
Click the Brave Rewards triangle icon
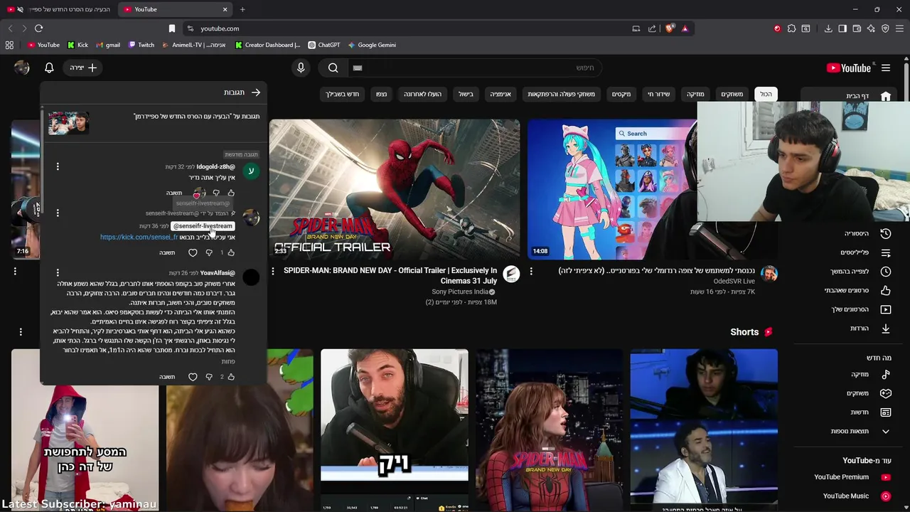pos(685,28)
